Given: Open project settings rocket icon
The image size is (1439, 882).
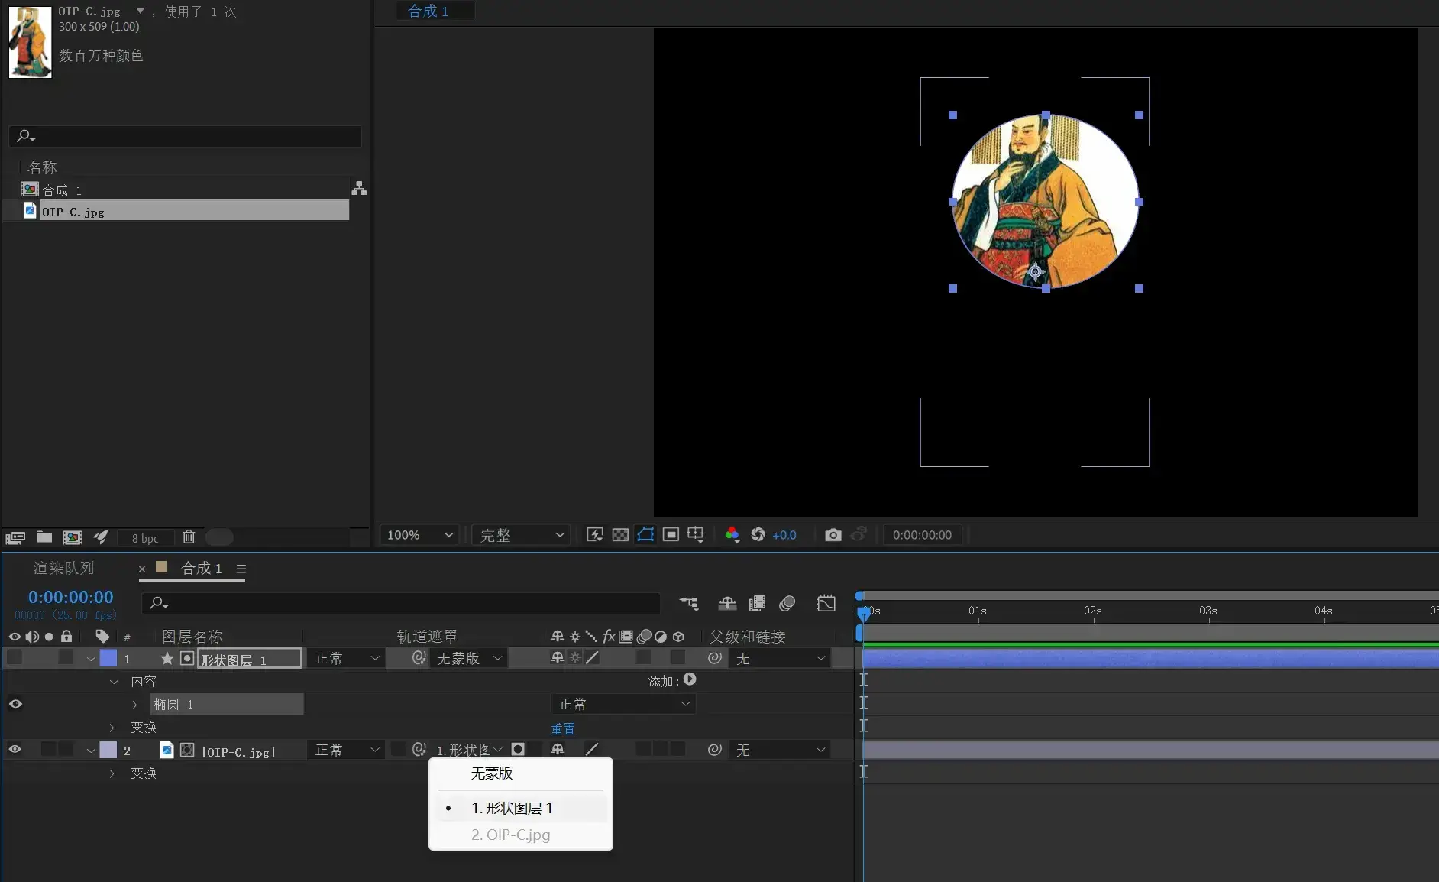Looking at the screenshot, I should click(101, 537).
